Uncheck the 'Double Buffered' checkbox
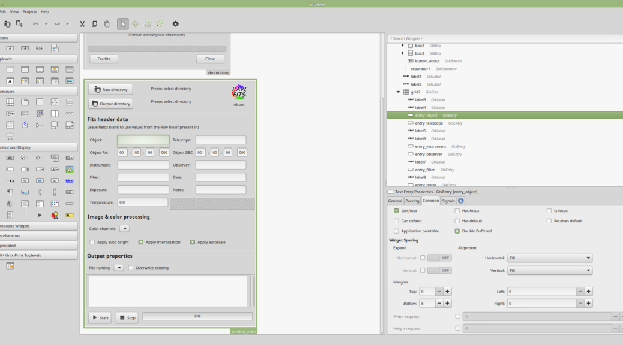Image resolution: width=623 pixels, height=345 pixels. tap(457, 231)
